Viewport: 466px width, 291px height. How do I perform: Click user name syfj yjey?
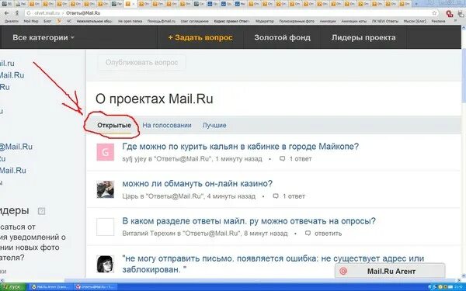click(x=134, y=159)
